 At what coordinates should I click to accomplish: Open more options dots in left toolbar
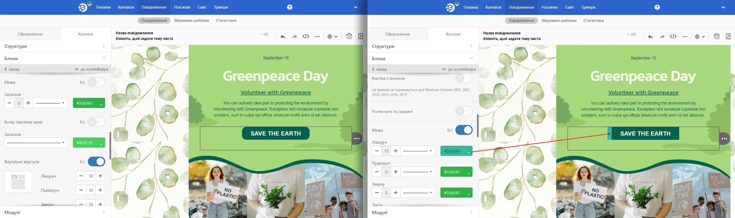point(317,37)
